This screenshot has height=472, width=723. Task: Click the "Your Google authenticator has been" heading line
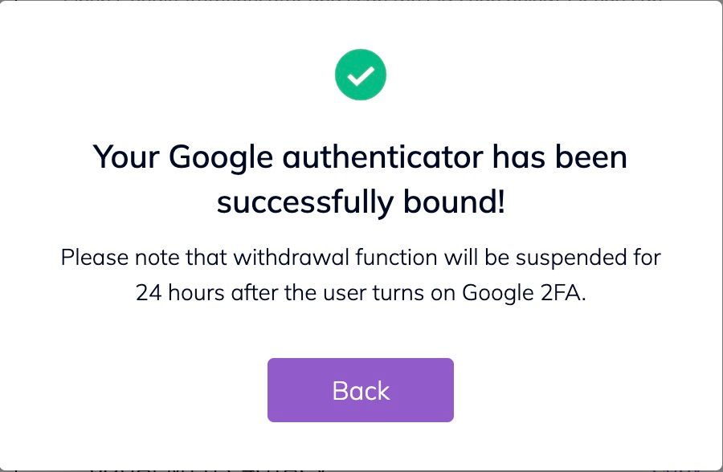coord(361,157)
